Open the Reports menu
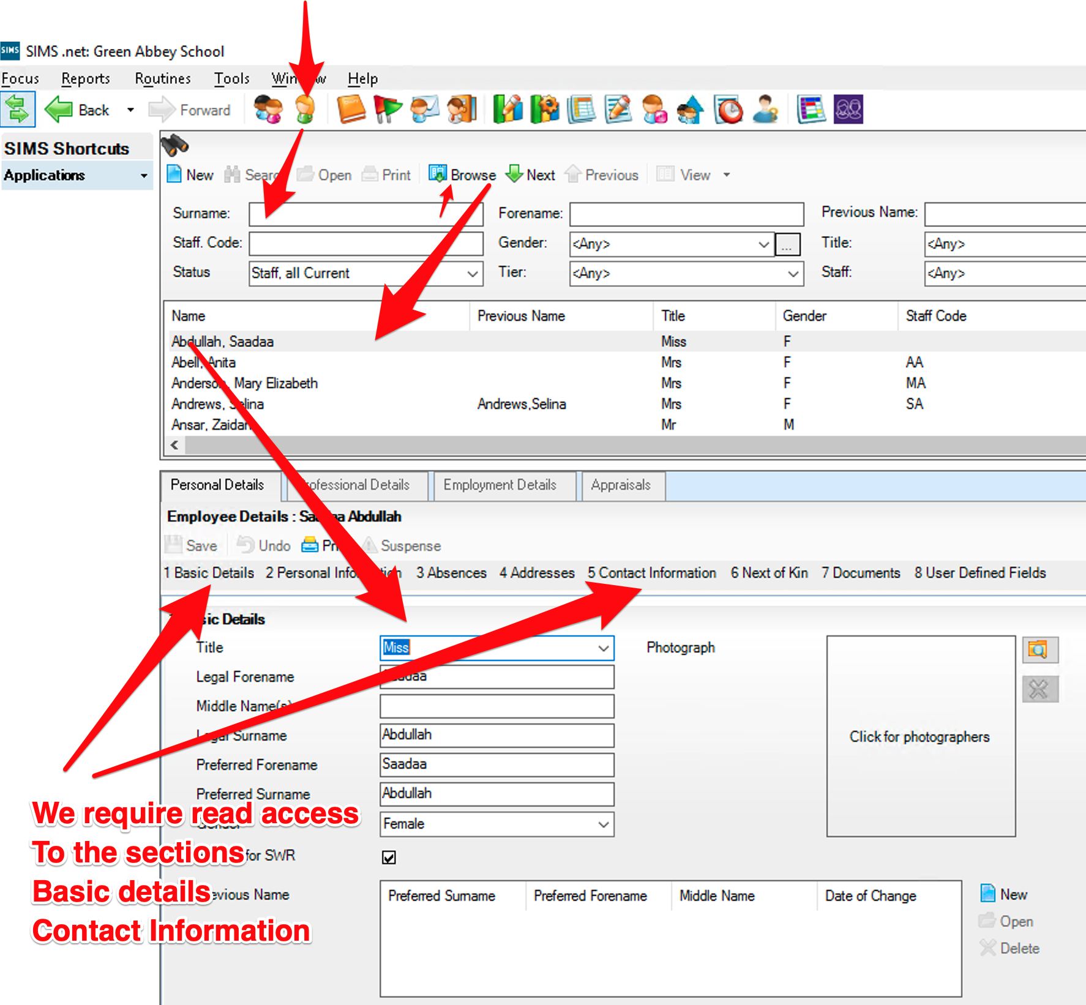 point(86,78)
